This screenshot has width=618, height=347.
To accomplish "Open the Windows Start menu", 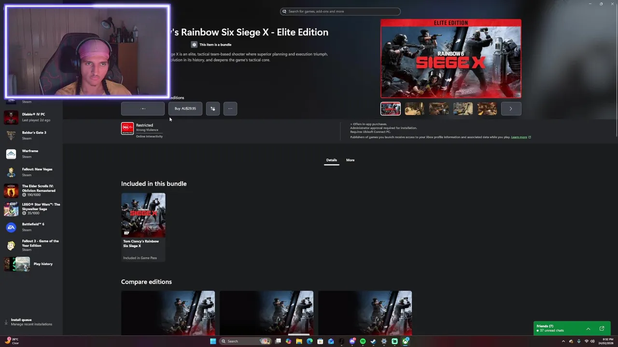I will pyautogui.click(x=213, y=341).
